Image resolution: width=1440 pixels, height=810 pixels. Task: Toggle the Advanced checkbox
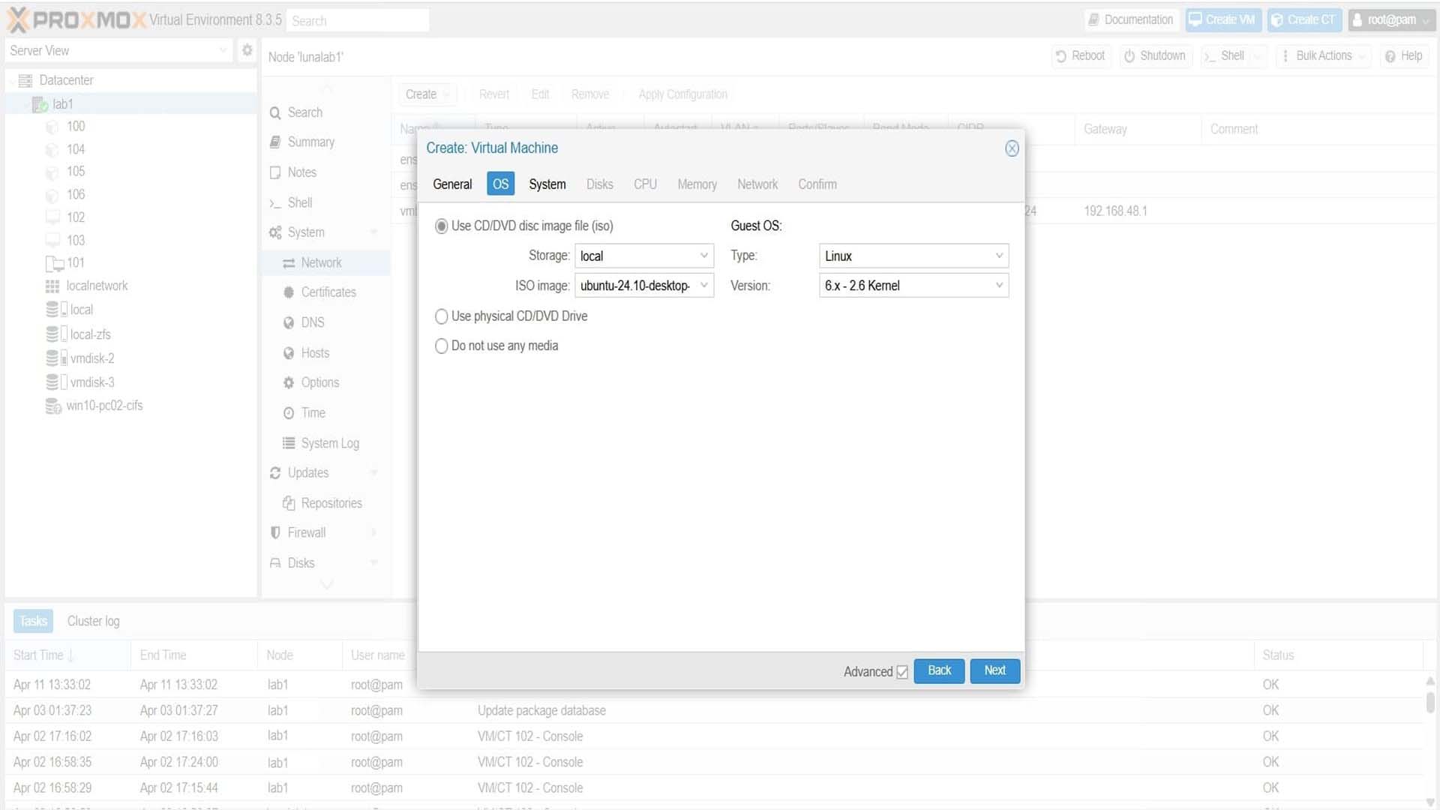[902, 672]
